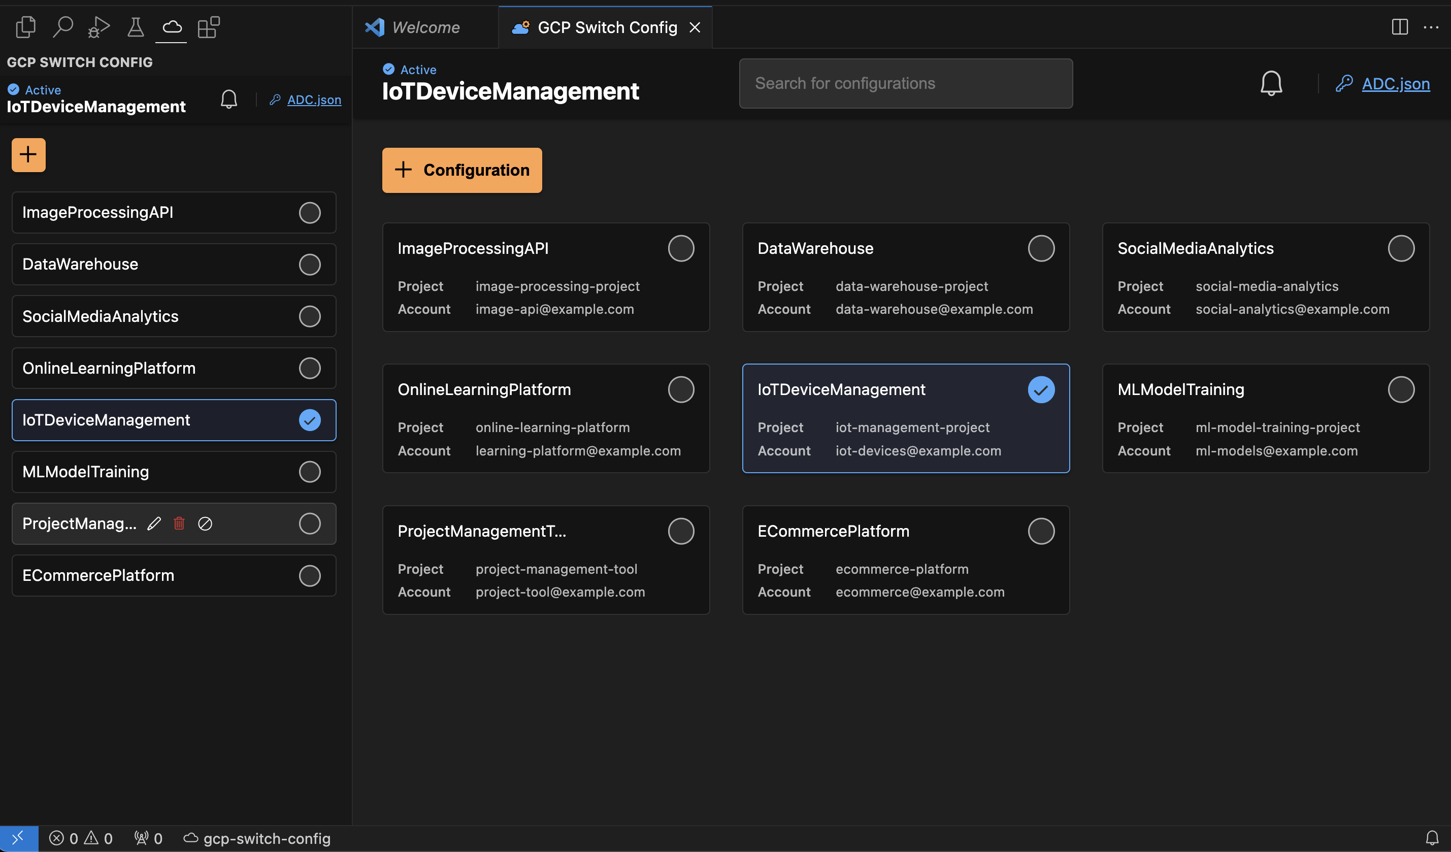Click the remote window icon in status bar
1451x852 pixels.
[x=18, y=838]
